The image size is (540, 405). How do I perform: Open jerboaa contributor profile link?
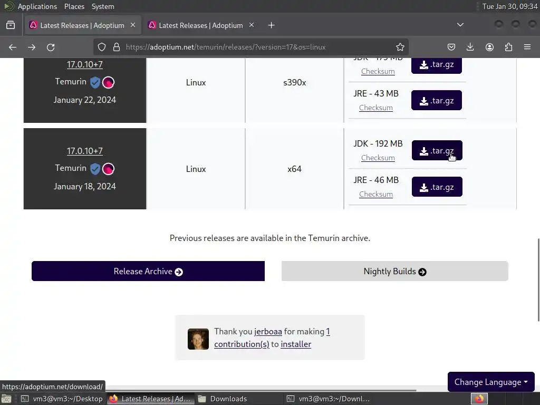[x=268, y=332]
